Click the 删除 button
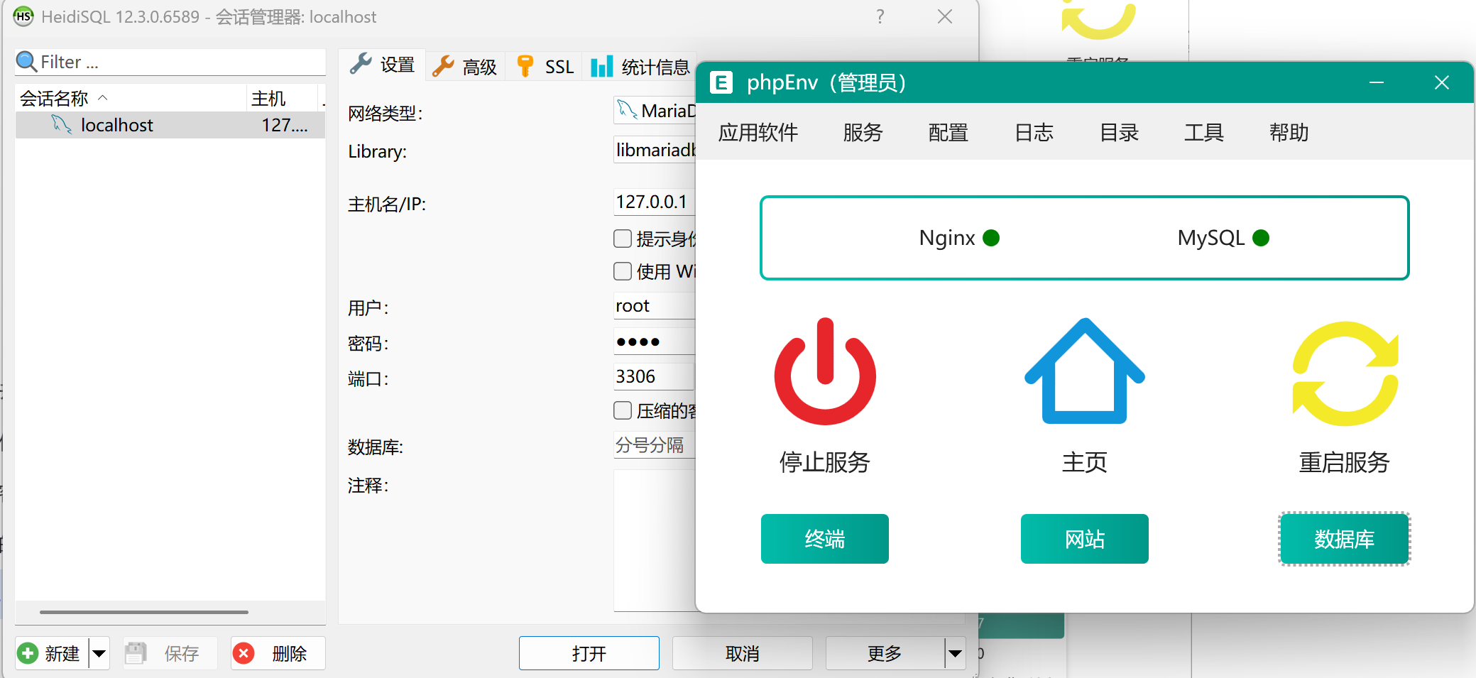Image resolution: width=1476 pixels, height=678 pixels. point(278,653)
